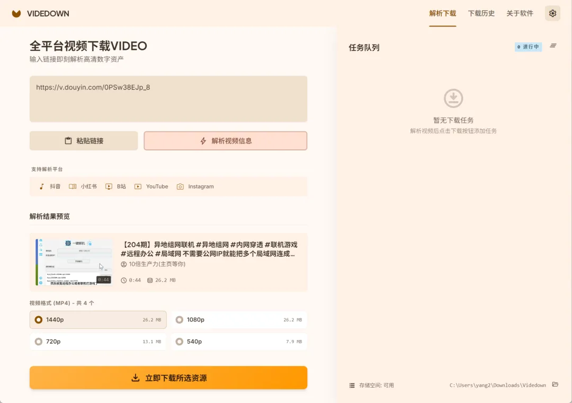
Task: Click the Instagram camera icon
Action: point(180,186)
